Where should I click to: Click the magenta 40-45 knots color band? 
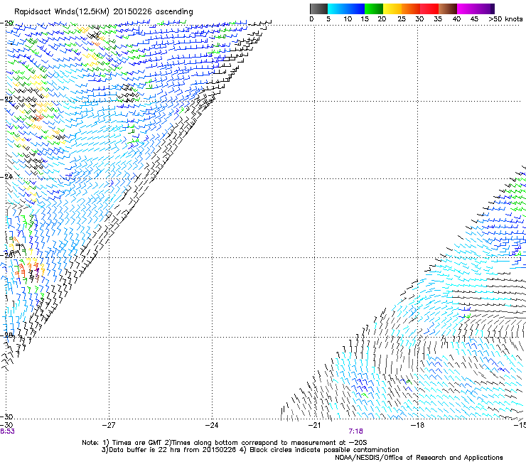pos(468,9)
